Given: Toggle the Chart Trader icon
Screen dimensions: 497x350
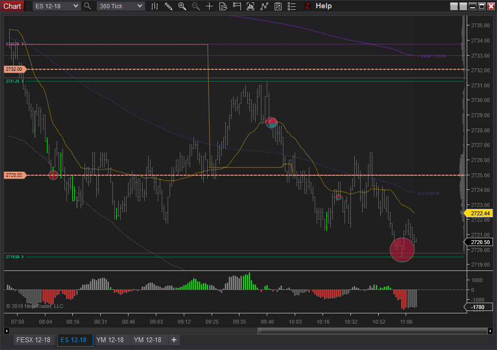Looking at the screenshot, I should pyautogui.click(x=237, y=6).
